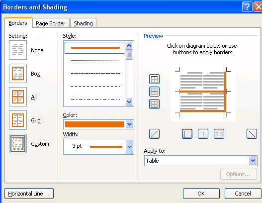262x203 pixels.
Task: Toggle the right border preview button
Action: (219, 134)
